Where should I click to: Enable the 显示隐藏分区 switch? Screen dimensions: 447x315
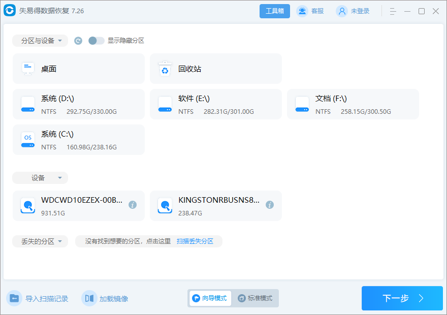(95, 41)
